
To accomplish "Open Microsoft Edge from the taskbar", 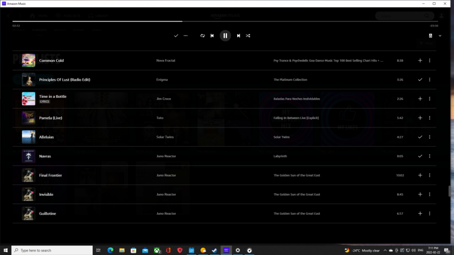I will tap(110, 250).
